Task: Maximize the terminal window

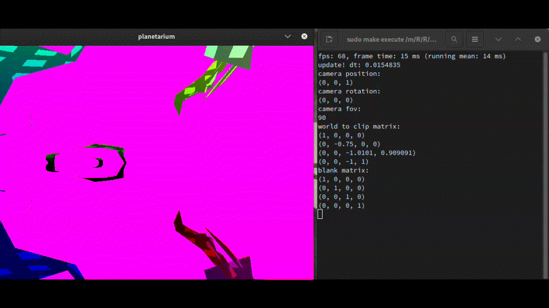Action: 518,39
